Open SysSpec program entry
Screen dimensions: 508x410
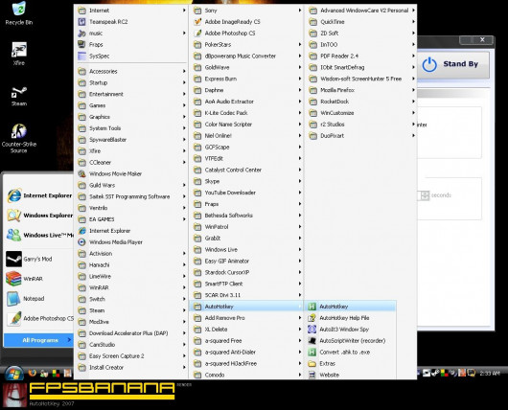pos(132,56)
